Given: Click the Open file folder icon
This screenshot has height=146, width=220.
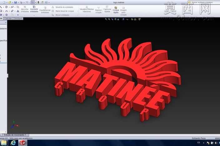Looking at the screenshot, I should [x=10, y=2].
